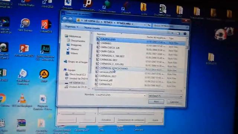238x134 pixels.
Task: Launch the AIMP player desktop icon
Action: tap(44, 76)
